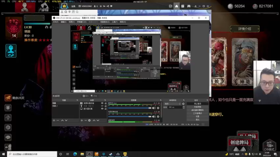
Task: Pop out the Sources dock panel
Action: click(x=105, y=100)
